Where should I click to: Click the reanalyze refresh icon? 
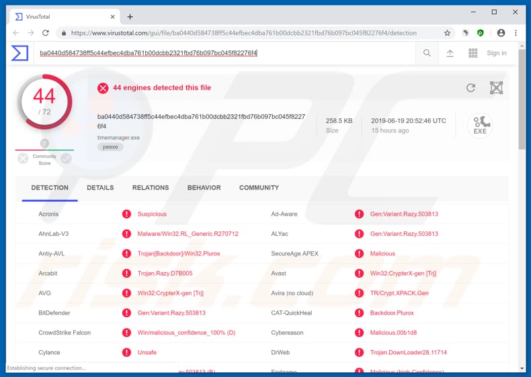point(471,88)
